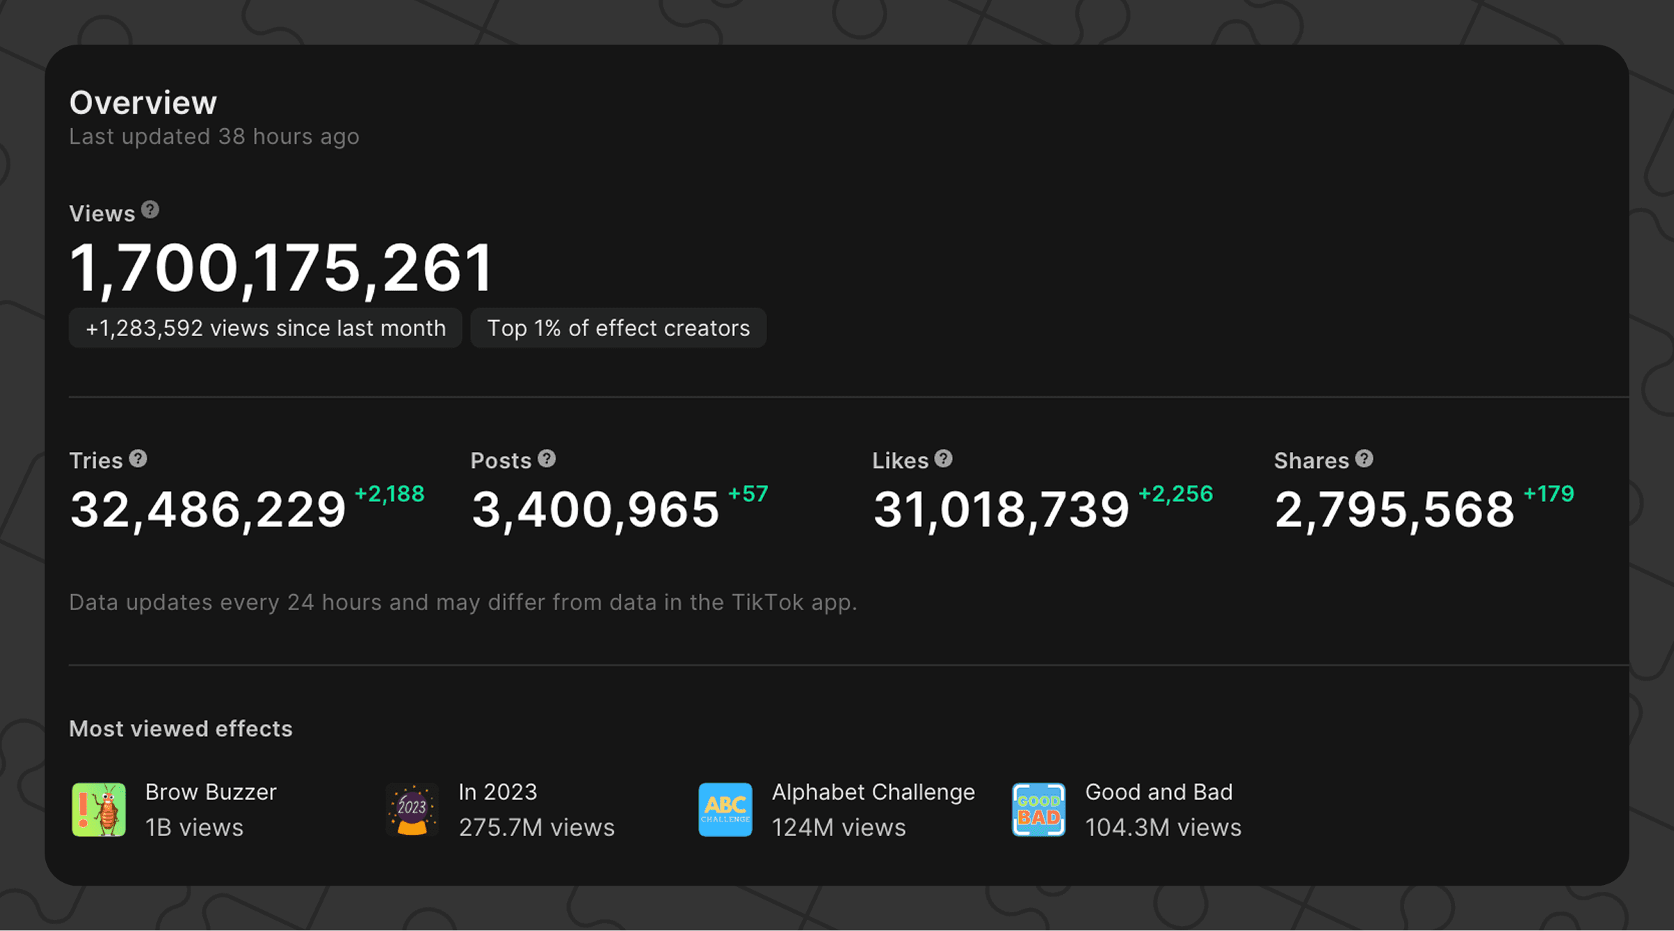Open the Brow Buzzer effect icon
Viewport: 1674px width, 931px height.
click(x=98, y=810)
